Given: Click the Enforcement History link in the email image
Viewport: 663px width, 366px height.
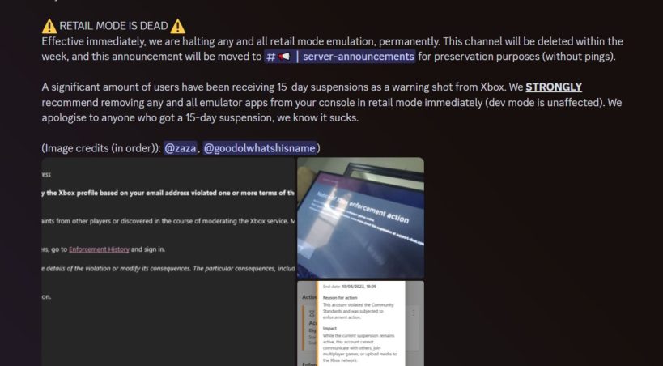Looking at the screenshot, I should point(99,249).
